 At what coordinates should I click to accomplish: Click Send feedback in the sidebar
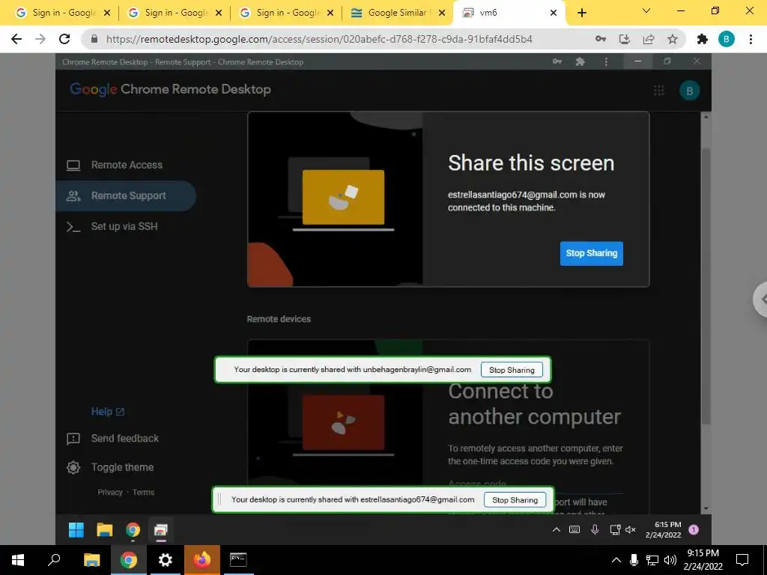(x=125, y=439)
